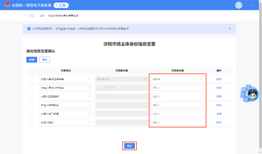Go back with the 返回 arrow
The width and height of the screenshot is (262, 154).
(x=29, y=15)
